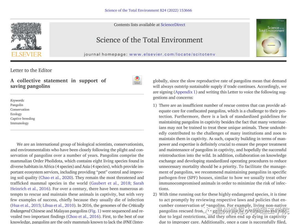The width and height of the screenshot is (299, 224).
Task: Click the ELSEVIER orange wordmark
Action: (x=26, y=54)
